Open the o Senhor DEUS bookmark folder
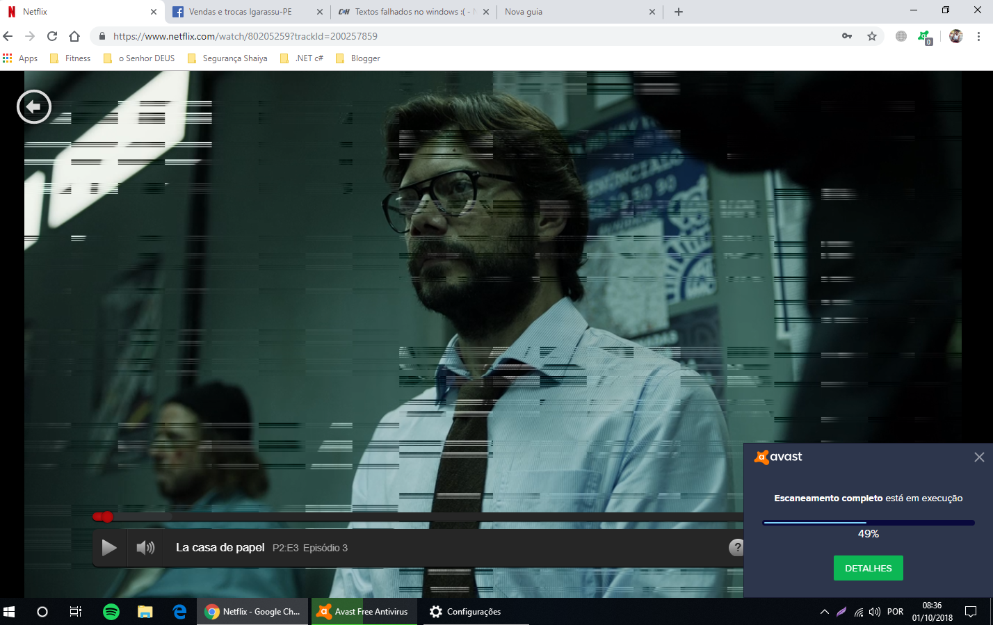The image size is (993, 625). pos(139,58)
